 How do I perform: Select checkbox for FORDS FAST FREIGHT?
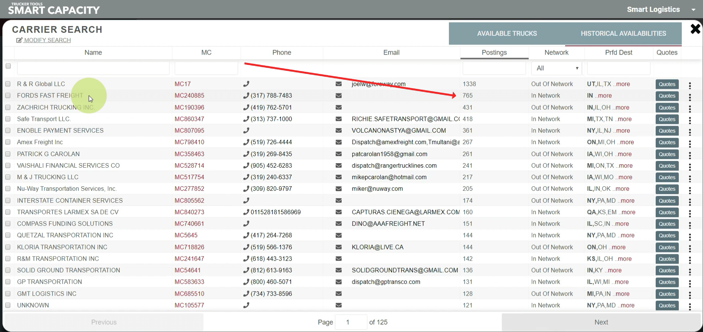click(8, 96)
